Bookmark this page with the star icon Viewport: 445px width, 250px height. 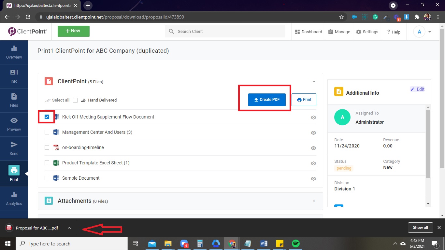tap(341, 17)
